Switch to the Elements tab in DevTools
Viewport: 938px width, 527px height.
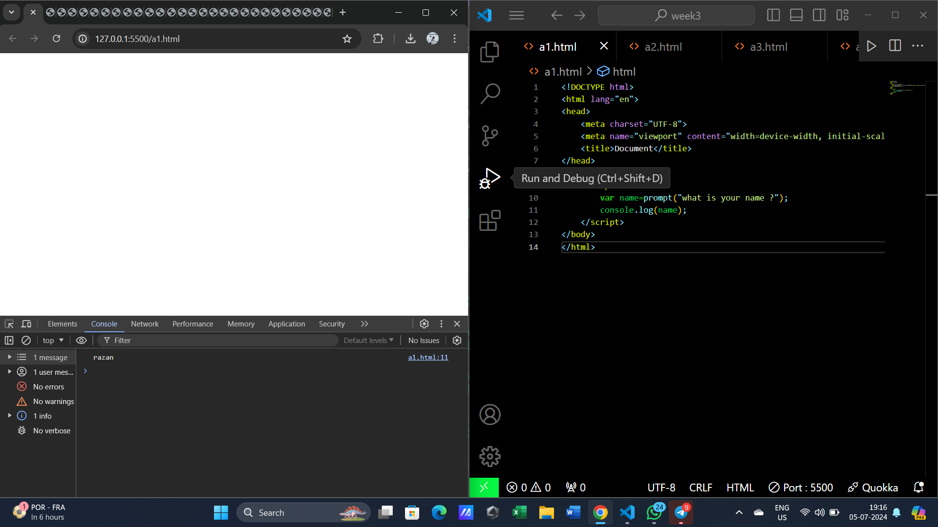tap(63, 324)
